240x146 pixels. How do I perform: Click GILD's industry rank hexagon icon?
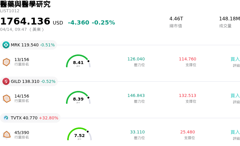click(7, 98)
